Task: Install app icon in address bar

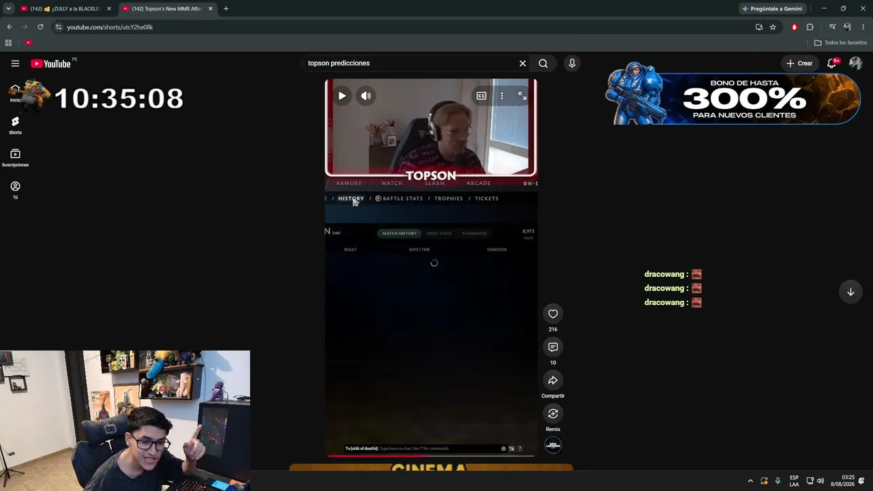Action: [759, 27]
